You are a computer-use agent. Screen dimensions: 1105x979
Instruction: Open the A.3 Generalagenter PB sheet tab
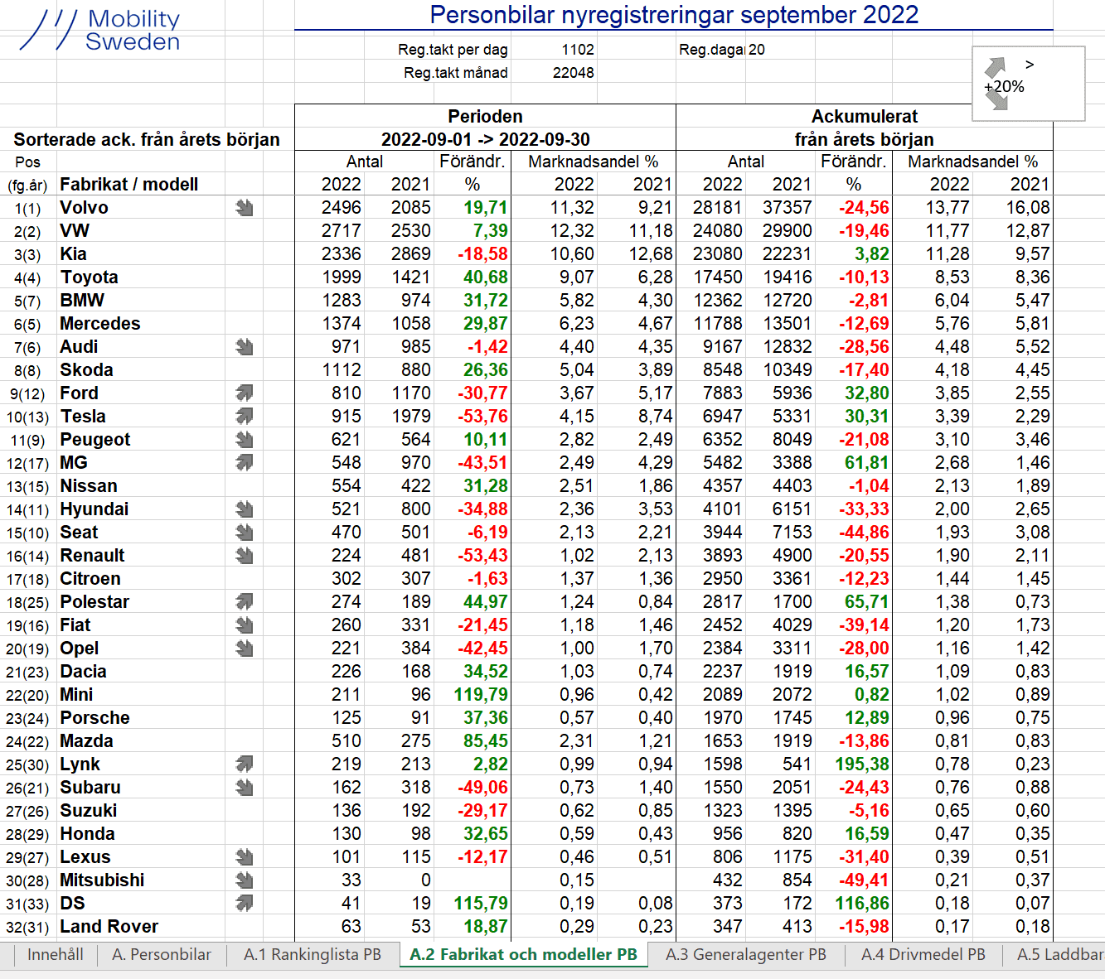pos(746,955)
